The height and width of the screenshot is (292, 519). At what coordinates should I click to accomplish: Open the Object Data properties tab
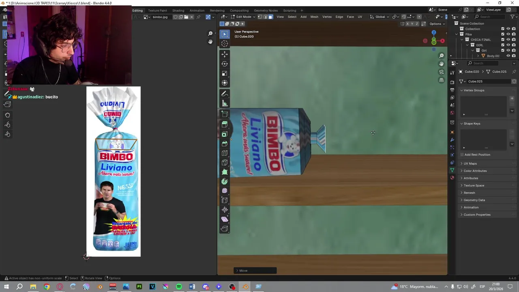tap(452, 170)
